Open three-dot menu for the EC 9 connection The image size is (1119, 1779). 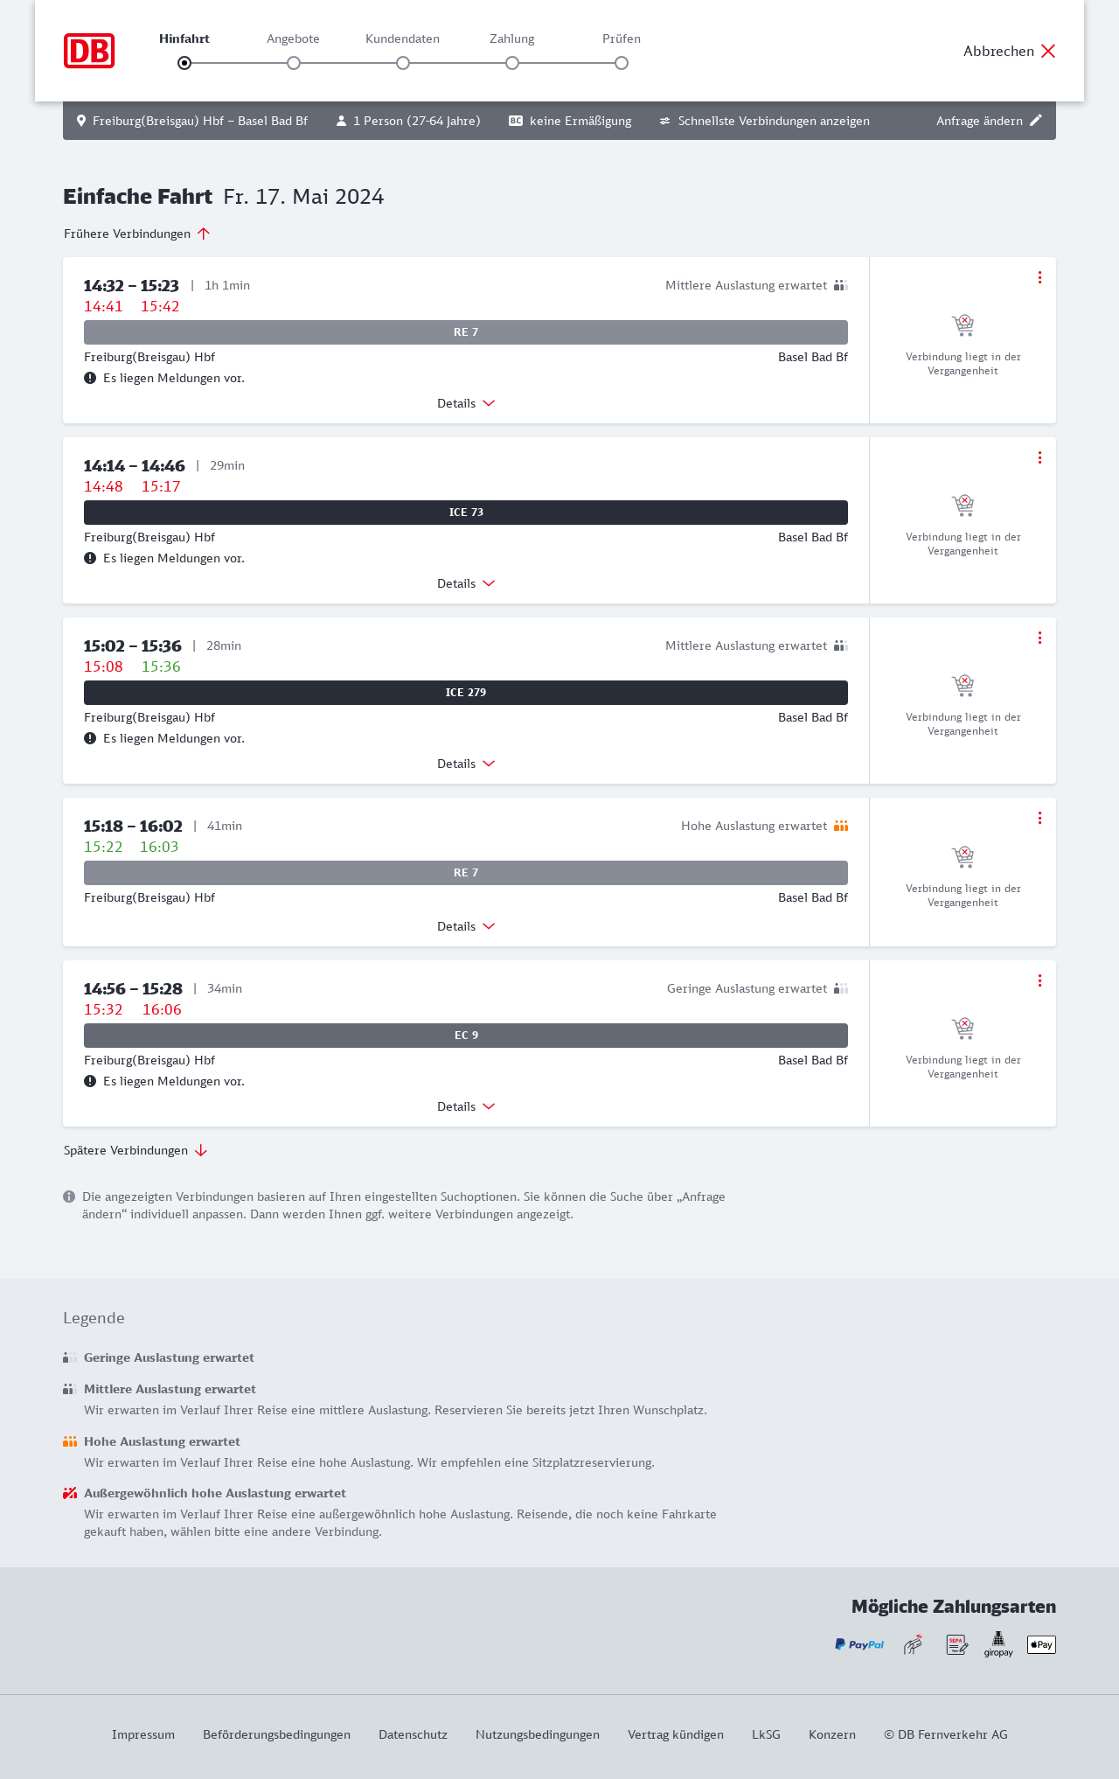(1039, 980)
